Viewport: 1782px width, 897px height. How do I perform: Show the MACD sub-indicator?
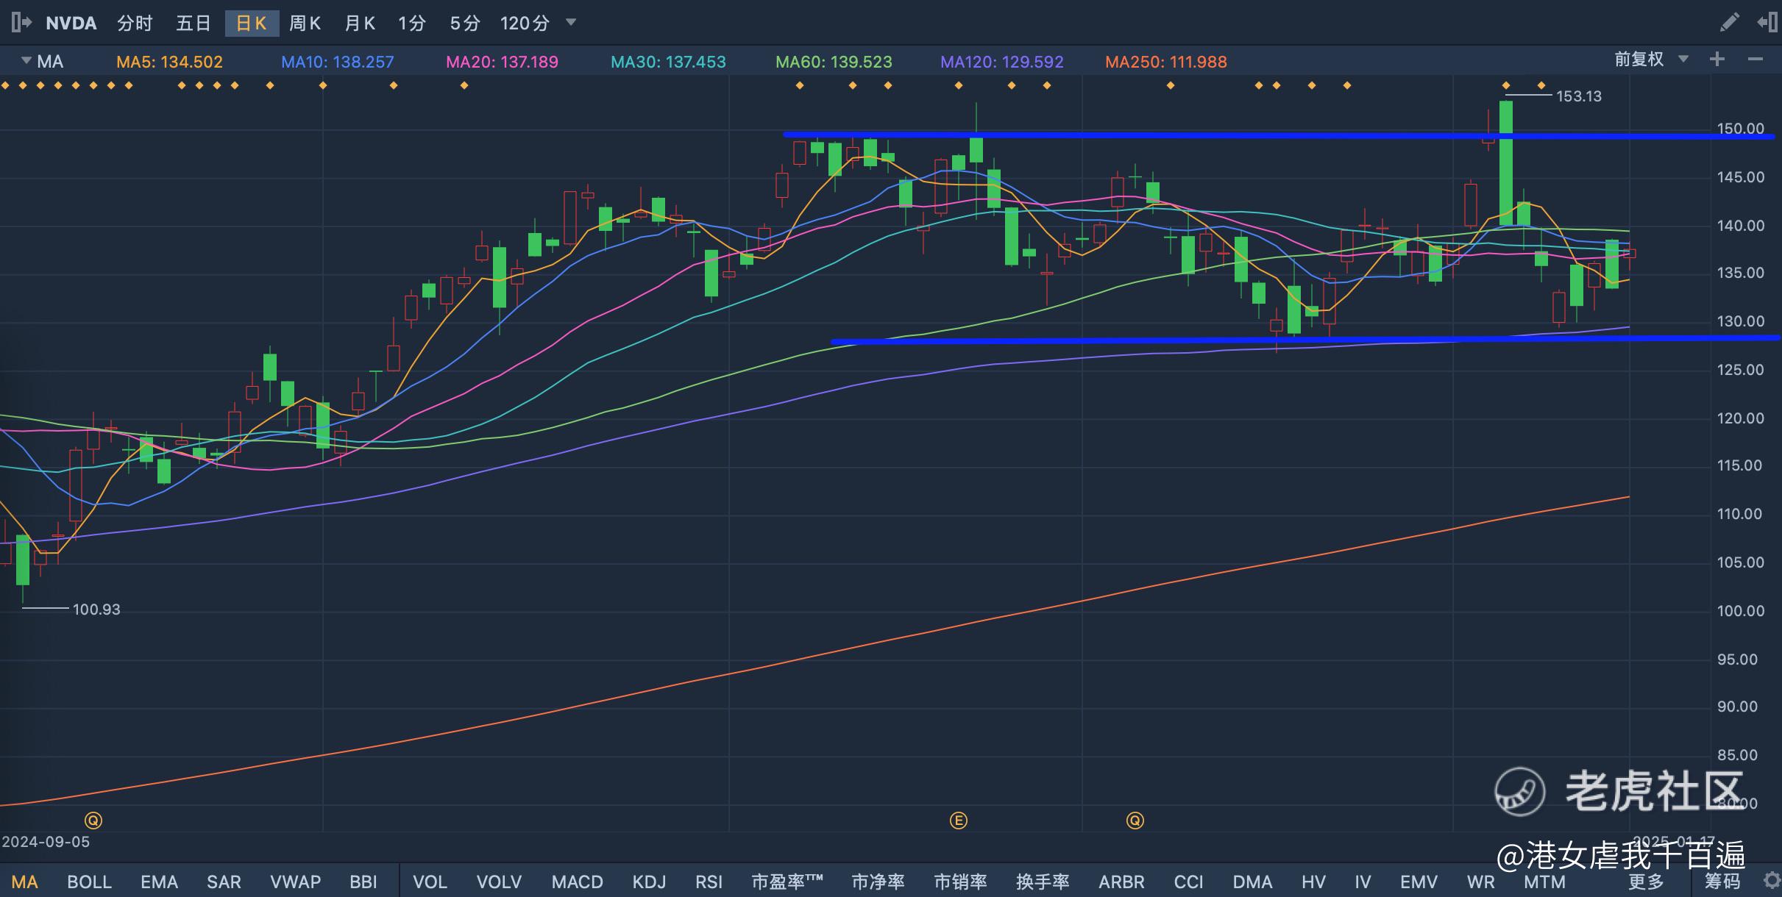[x=578, y=882]
